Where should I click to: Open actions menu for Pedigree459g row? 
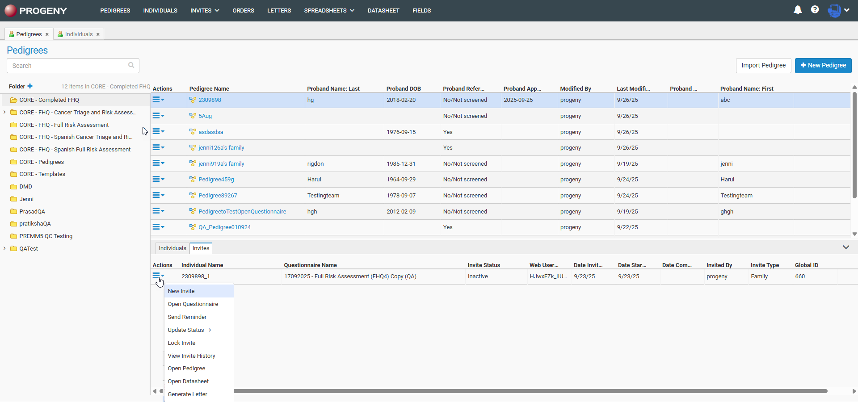(158, 180)
